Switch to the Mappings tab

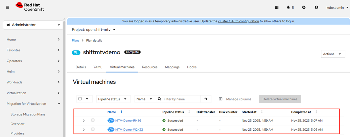tap(172, 67)
